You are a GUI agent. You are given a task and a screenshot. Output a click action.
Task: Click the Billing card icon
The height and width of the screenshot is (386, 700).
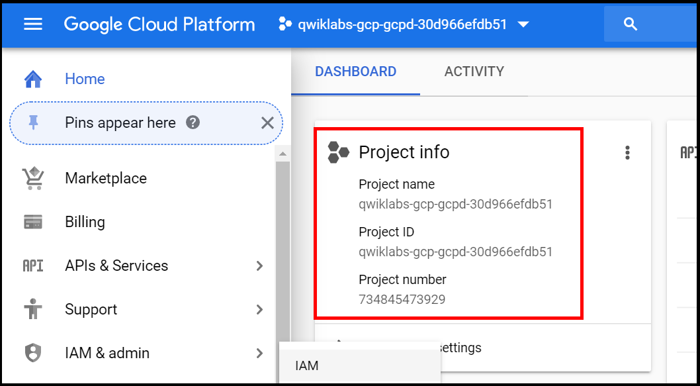point(33,222)
